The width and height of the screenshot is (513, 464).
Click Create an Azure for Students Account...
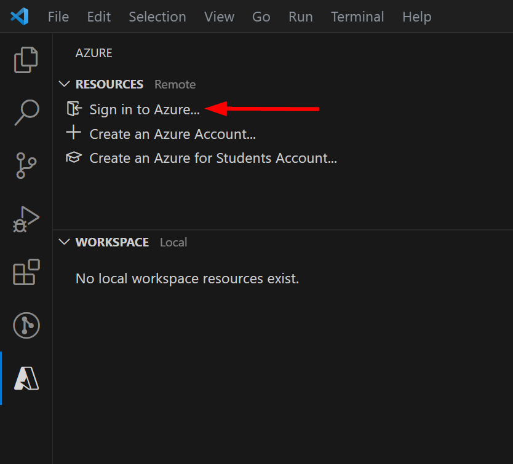(213, 159)
